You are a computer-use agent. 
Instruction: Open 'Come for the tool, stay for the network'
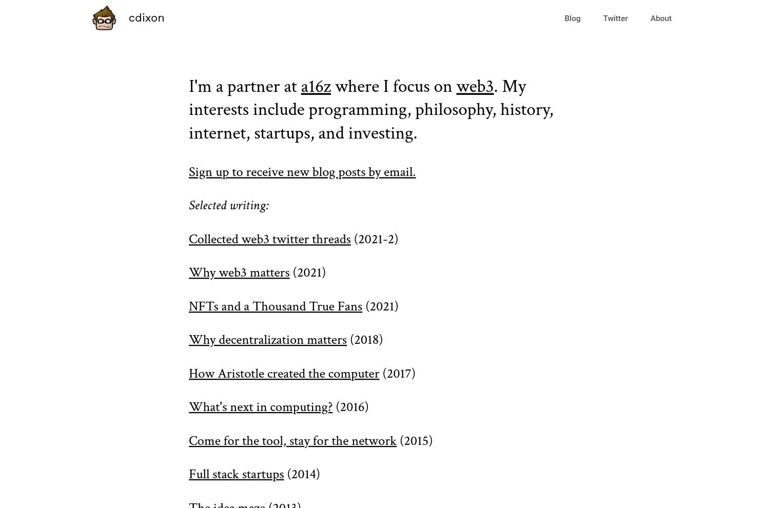coord(292,441)
